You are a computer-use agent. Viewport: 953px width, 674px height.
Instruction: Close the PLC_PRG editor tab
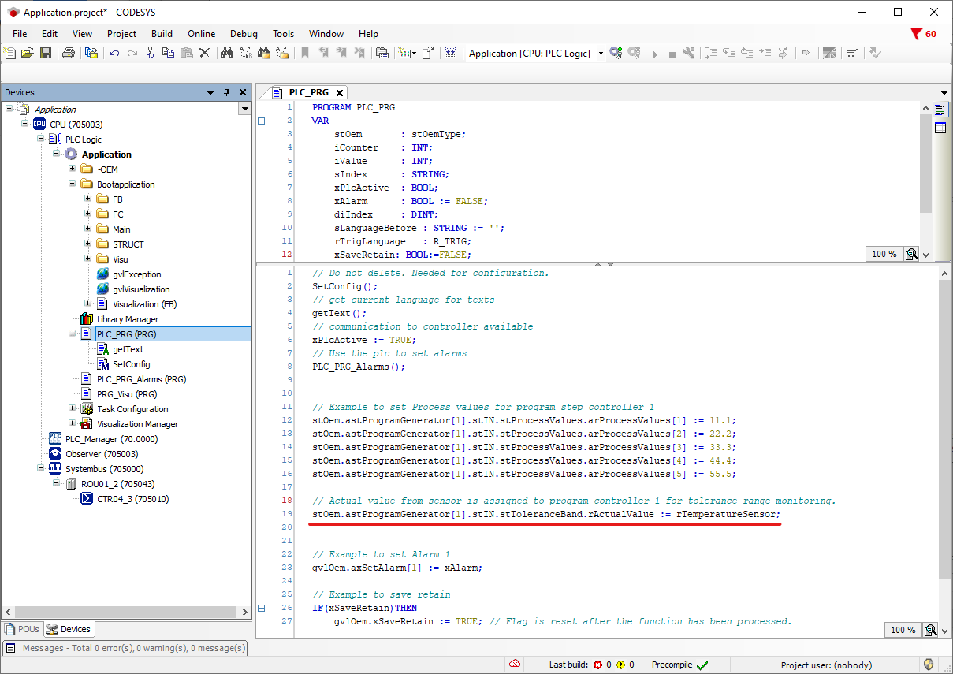tap(339, 93)
